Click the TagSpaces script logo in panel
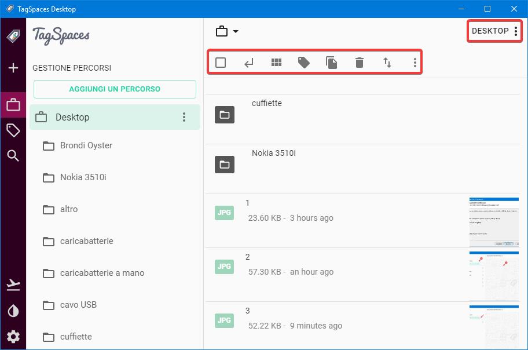528x350 pixels. tap(61, 35)
